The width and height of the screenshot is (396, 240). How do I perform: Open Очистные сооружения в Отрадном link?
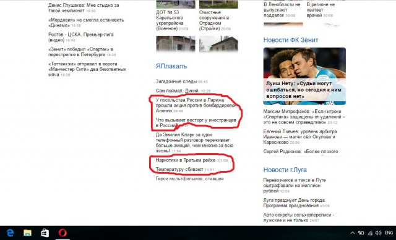click(214, 20)
